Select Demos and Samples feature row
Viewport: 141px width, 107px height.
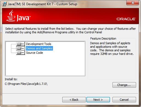pyautogui.click(x=39, y=48)
